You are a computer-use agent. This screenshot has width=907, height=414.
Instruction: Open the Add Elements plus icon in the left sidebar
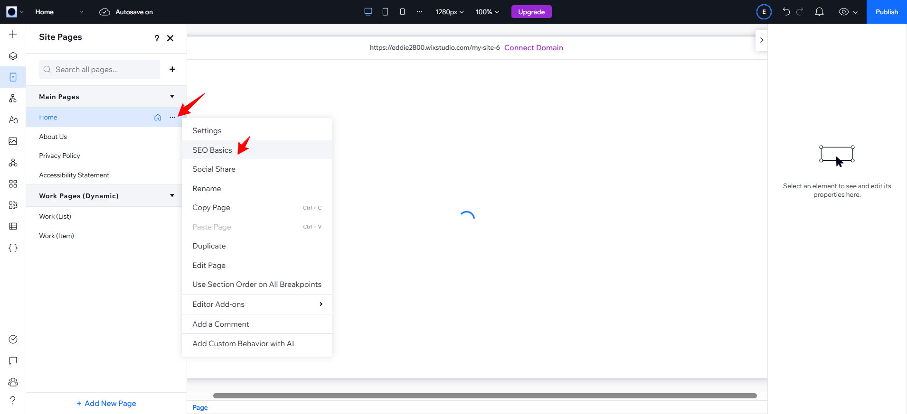13,34
